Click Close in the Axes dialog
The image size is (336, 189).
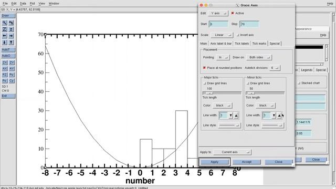279,162
